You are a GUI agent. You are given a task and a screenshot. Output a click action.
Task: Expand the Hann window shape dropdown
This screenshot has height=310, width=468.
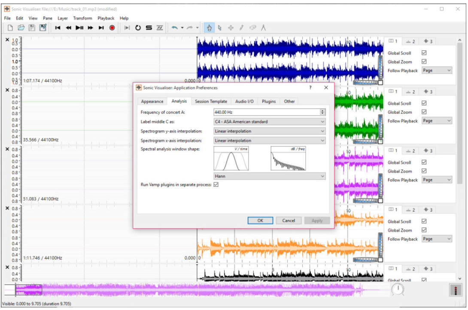pyautogui.click(x=269, y=176)
